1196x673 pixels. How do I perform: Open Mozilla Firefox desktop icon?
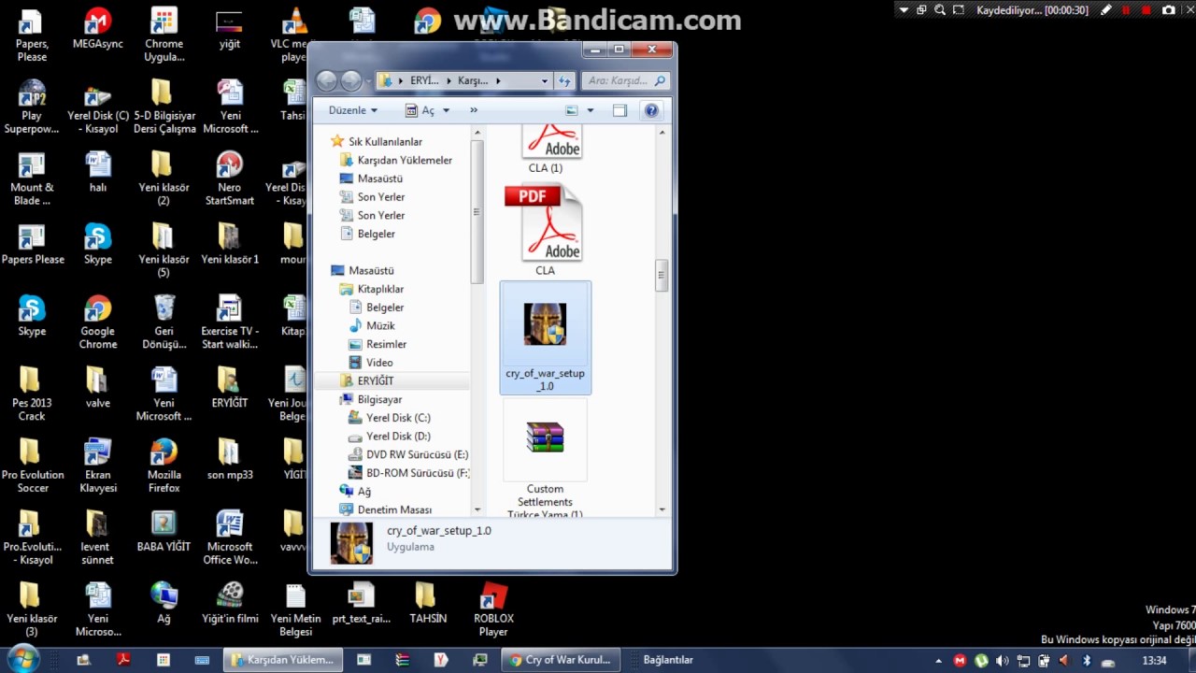tap(164, 465)
